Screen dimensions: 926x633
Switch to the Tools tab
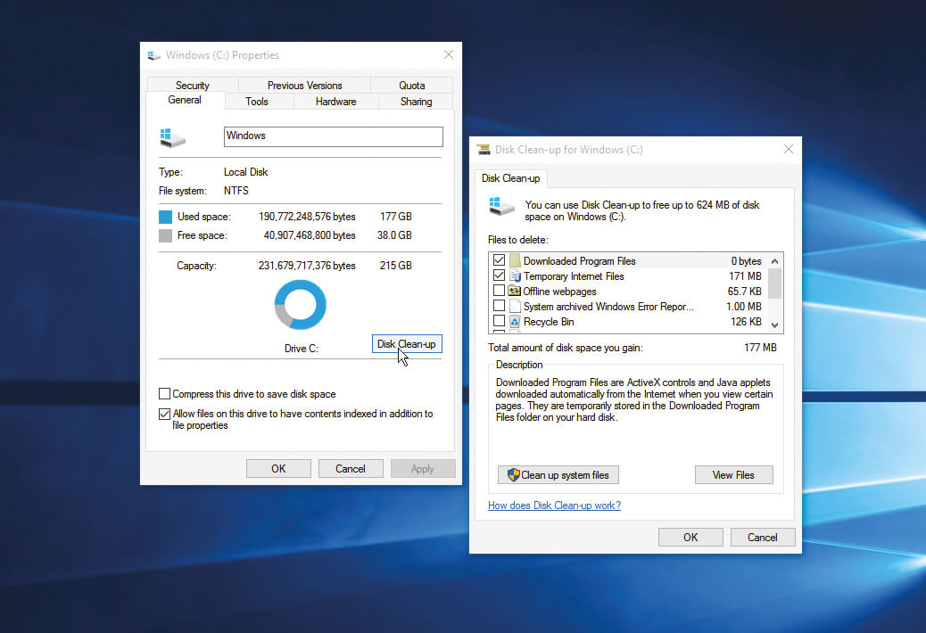258,101
